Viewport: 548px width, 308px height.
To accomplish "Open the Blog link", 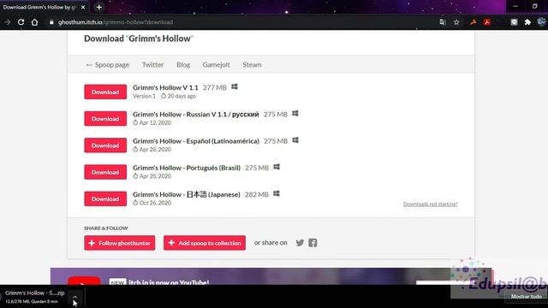I will click(183, 65).
